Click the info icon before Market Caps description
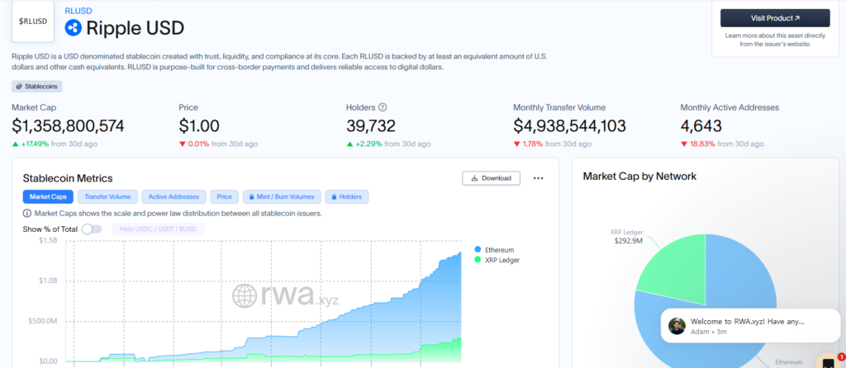This screenshot has height=368, width=846. (x=26, y=213)
